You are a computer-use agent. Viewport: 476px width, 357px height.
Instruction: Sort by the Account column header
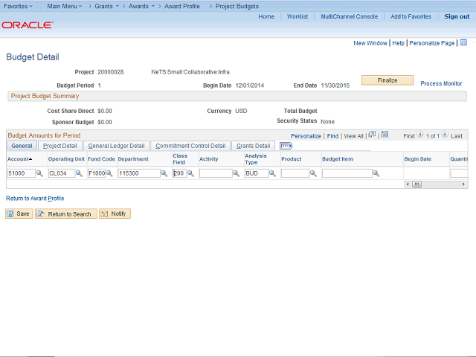point(19,158)
